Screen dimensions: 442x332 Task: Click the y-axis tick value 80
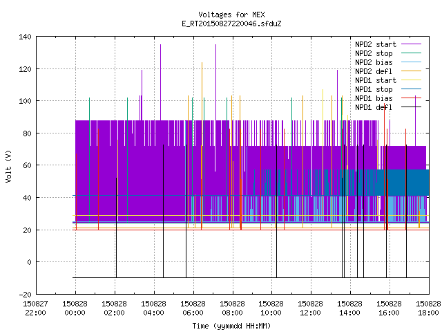point(27,133)
